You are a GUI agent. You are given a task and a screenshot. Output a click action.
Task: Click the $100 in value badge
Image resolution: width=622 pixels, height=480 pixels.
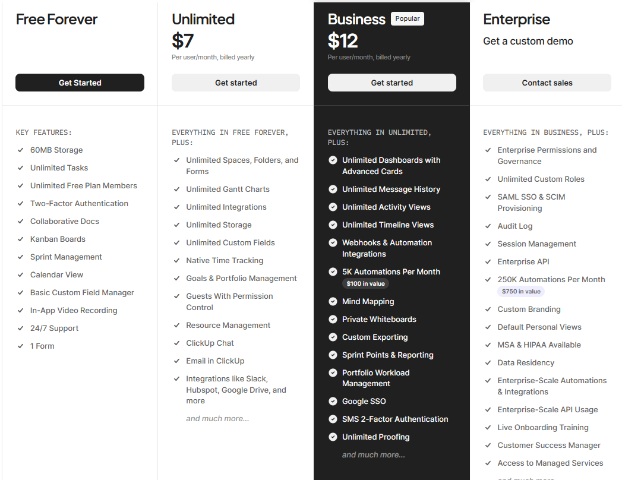365,283
